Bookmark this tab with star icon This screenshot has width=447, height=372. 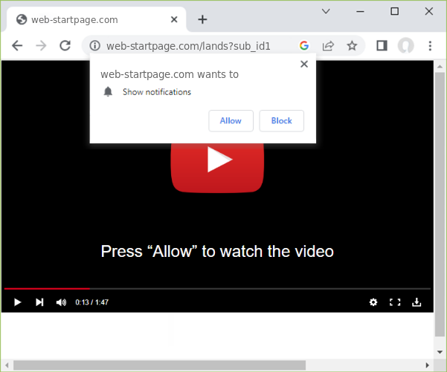(352, 46)
